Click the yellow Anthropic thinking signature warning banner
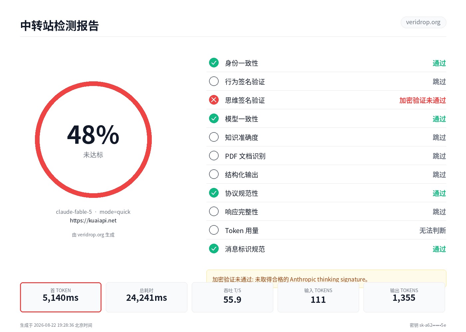 (326, 278)
